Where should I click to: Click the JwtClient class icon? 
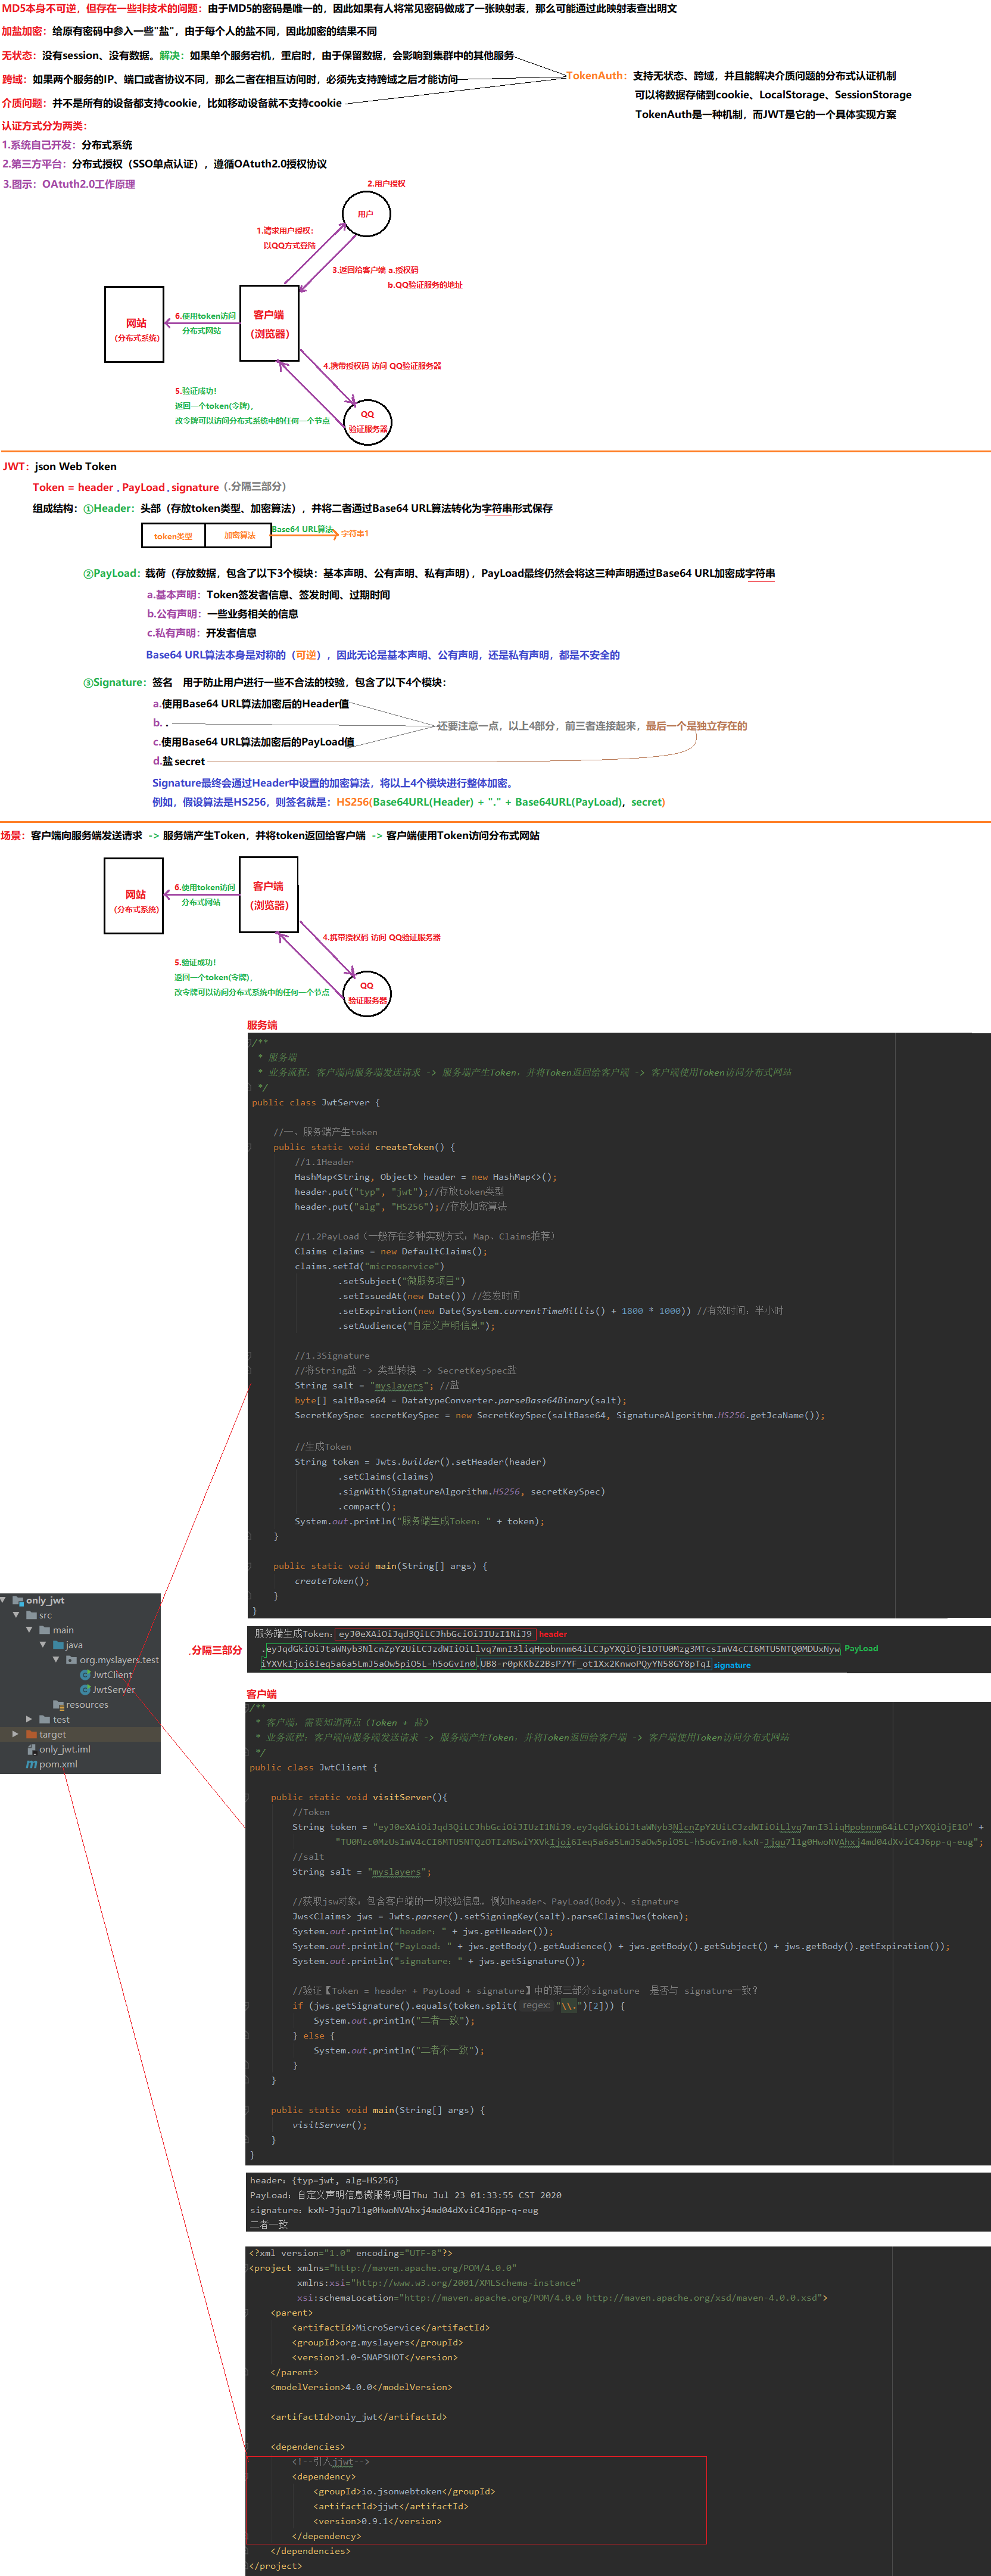click(x=85, y=1675)
